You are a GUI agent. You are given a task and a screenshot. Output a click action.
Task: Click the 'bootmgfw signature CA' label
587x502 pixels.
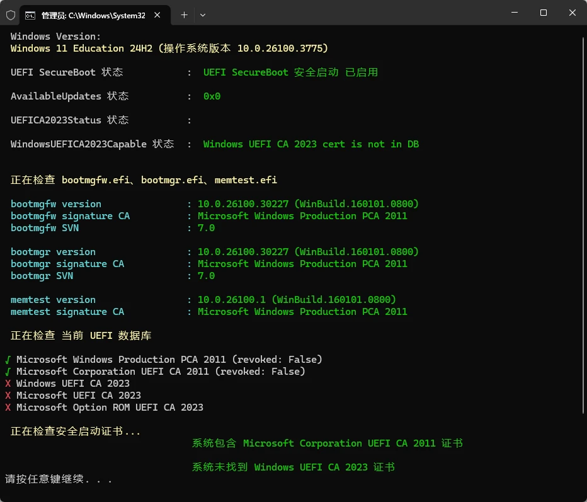(70, 216)
